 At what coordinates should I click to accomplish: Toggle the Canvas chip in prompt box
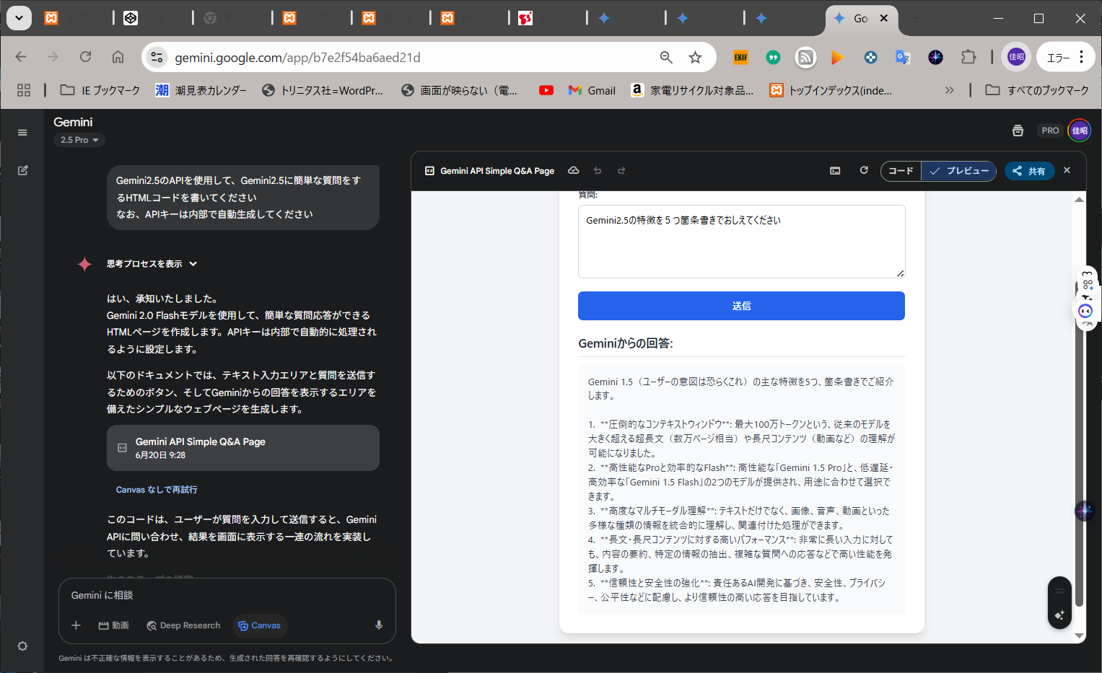click(x=260, y=625)
